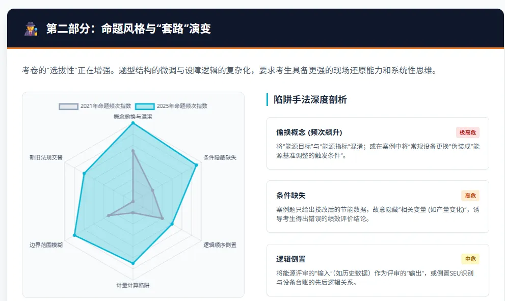Select the 新旧法规交替 radar axis label
505x301 pixels.
coord(46,157)
